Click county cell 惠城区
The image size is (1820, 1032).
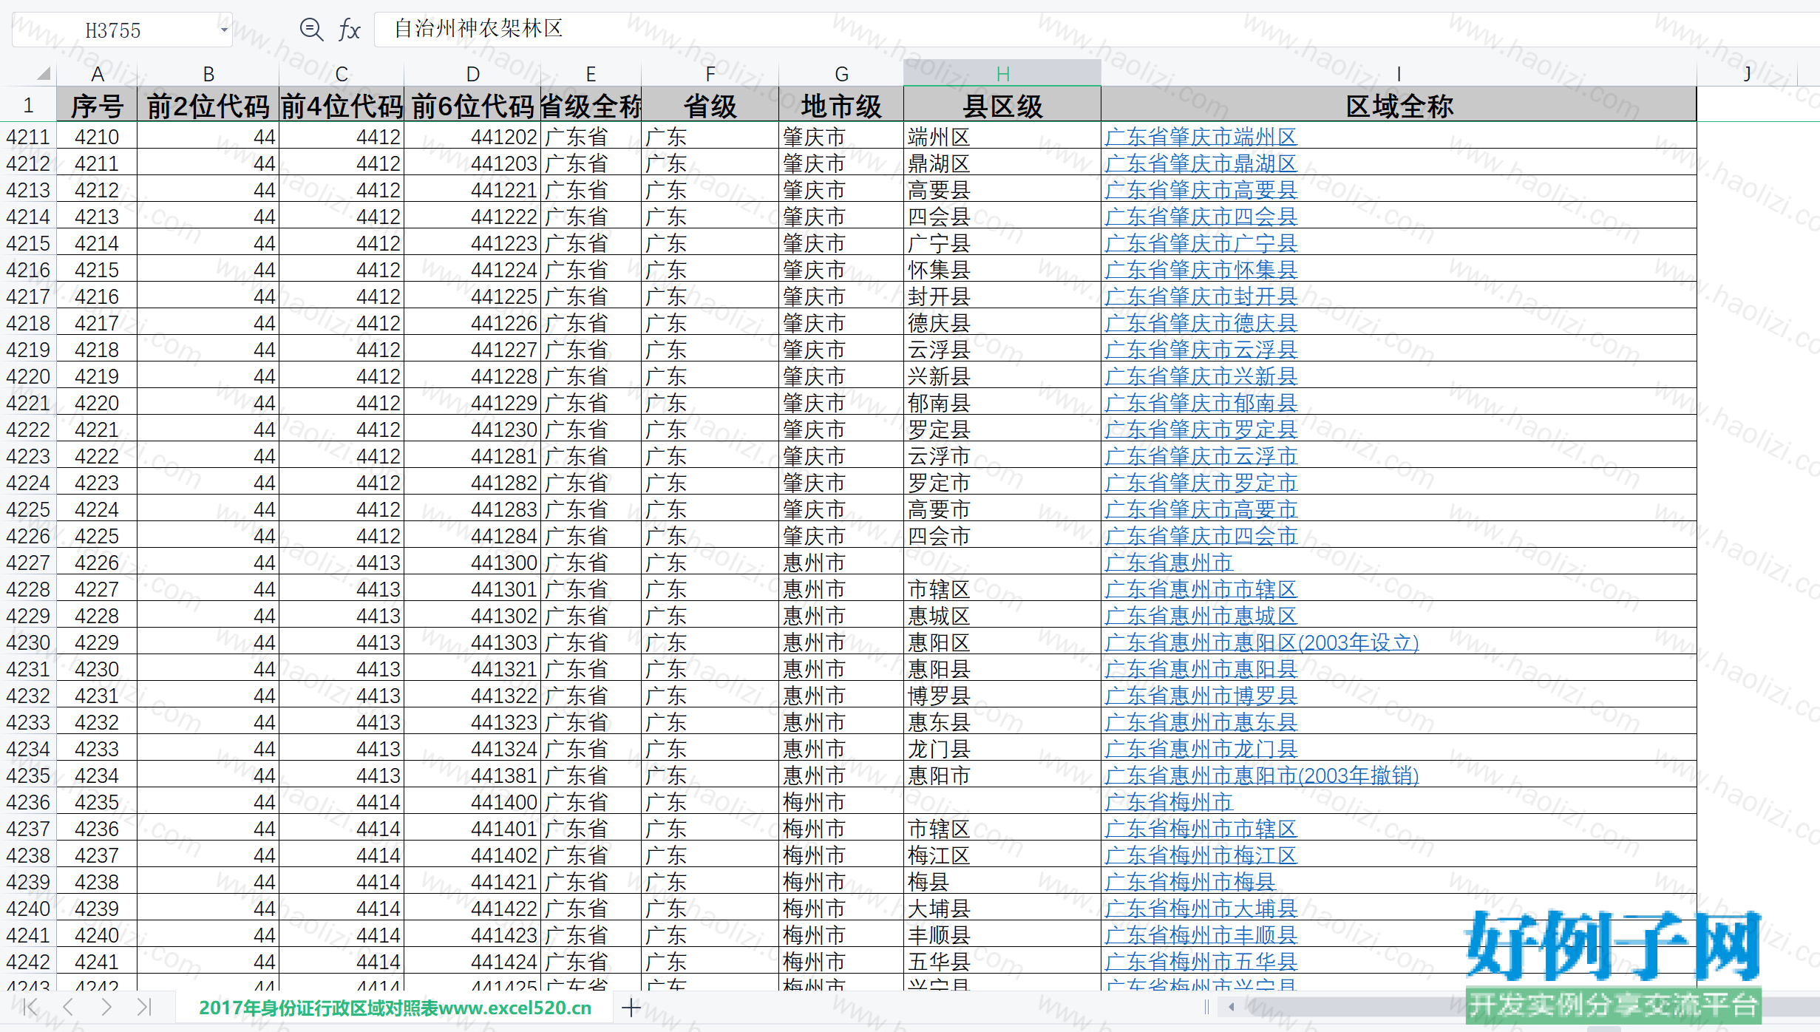(1002, 616)
